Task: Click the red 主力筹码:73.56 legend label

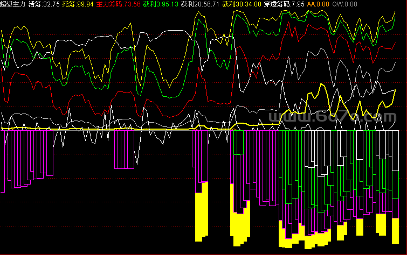Action: [x=119, y=4]
